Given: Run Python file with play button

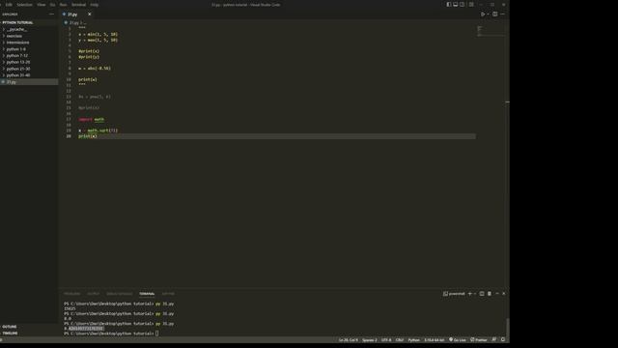Looking at the screenshot, I should point(483,14).
